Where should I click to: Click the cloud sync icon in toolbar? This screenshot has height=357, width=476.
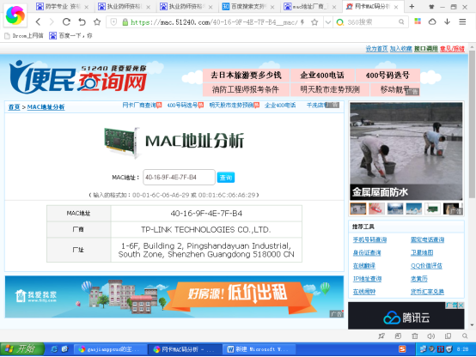coord(432,21)
